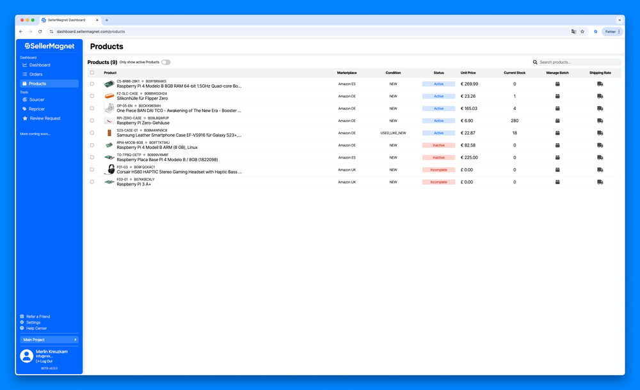Open Manage Batch for Raspberry Pi 4 Modelo B 8GB RAM
The height and width of the screenshot is (390, 640).
pyautogui.click(x=557, y=84)
